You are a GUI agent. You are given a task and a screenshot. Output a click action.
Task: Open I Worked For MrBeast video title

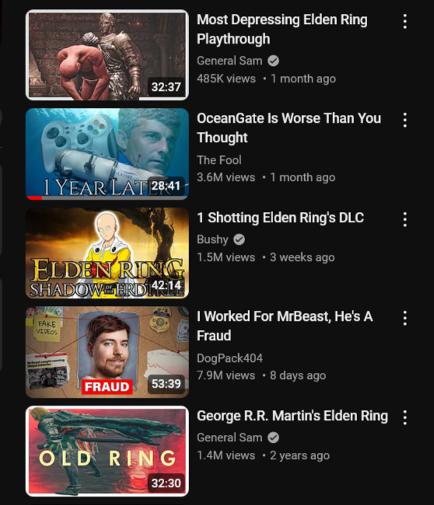(x=285, y=326)
